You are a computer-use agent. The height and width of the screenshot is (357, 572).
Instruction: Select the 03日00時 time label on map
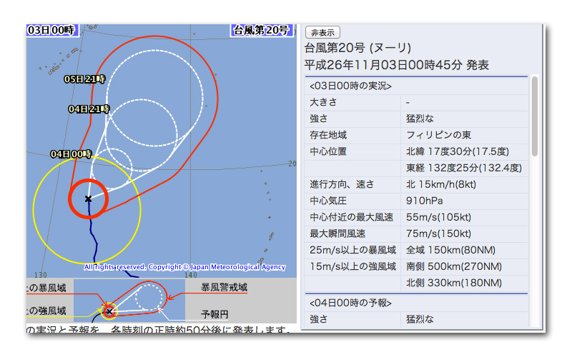pyautogui.click(x=51, y=30)
